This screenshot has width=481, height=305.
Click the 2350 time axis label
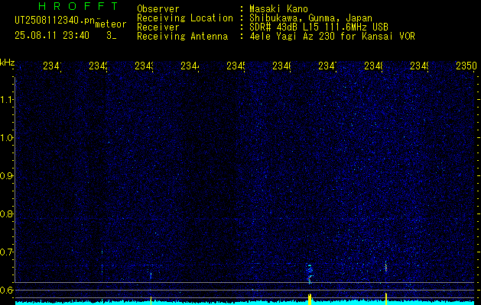(x=466, y=66)
